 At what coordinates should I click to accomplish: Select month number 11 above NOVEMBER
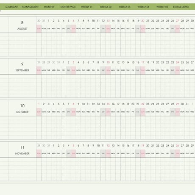(22, 148)
